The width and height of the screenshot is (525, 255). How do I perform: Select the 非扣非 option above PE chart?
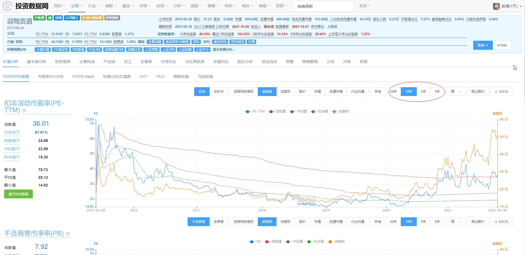tap(219, 92)
